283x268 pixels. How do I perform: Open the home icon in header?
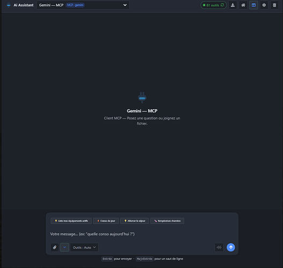(243, 5)
